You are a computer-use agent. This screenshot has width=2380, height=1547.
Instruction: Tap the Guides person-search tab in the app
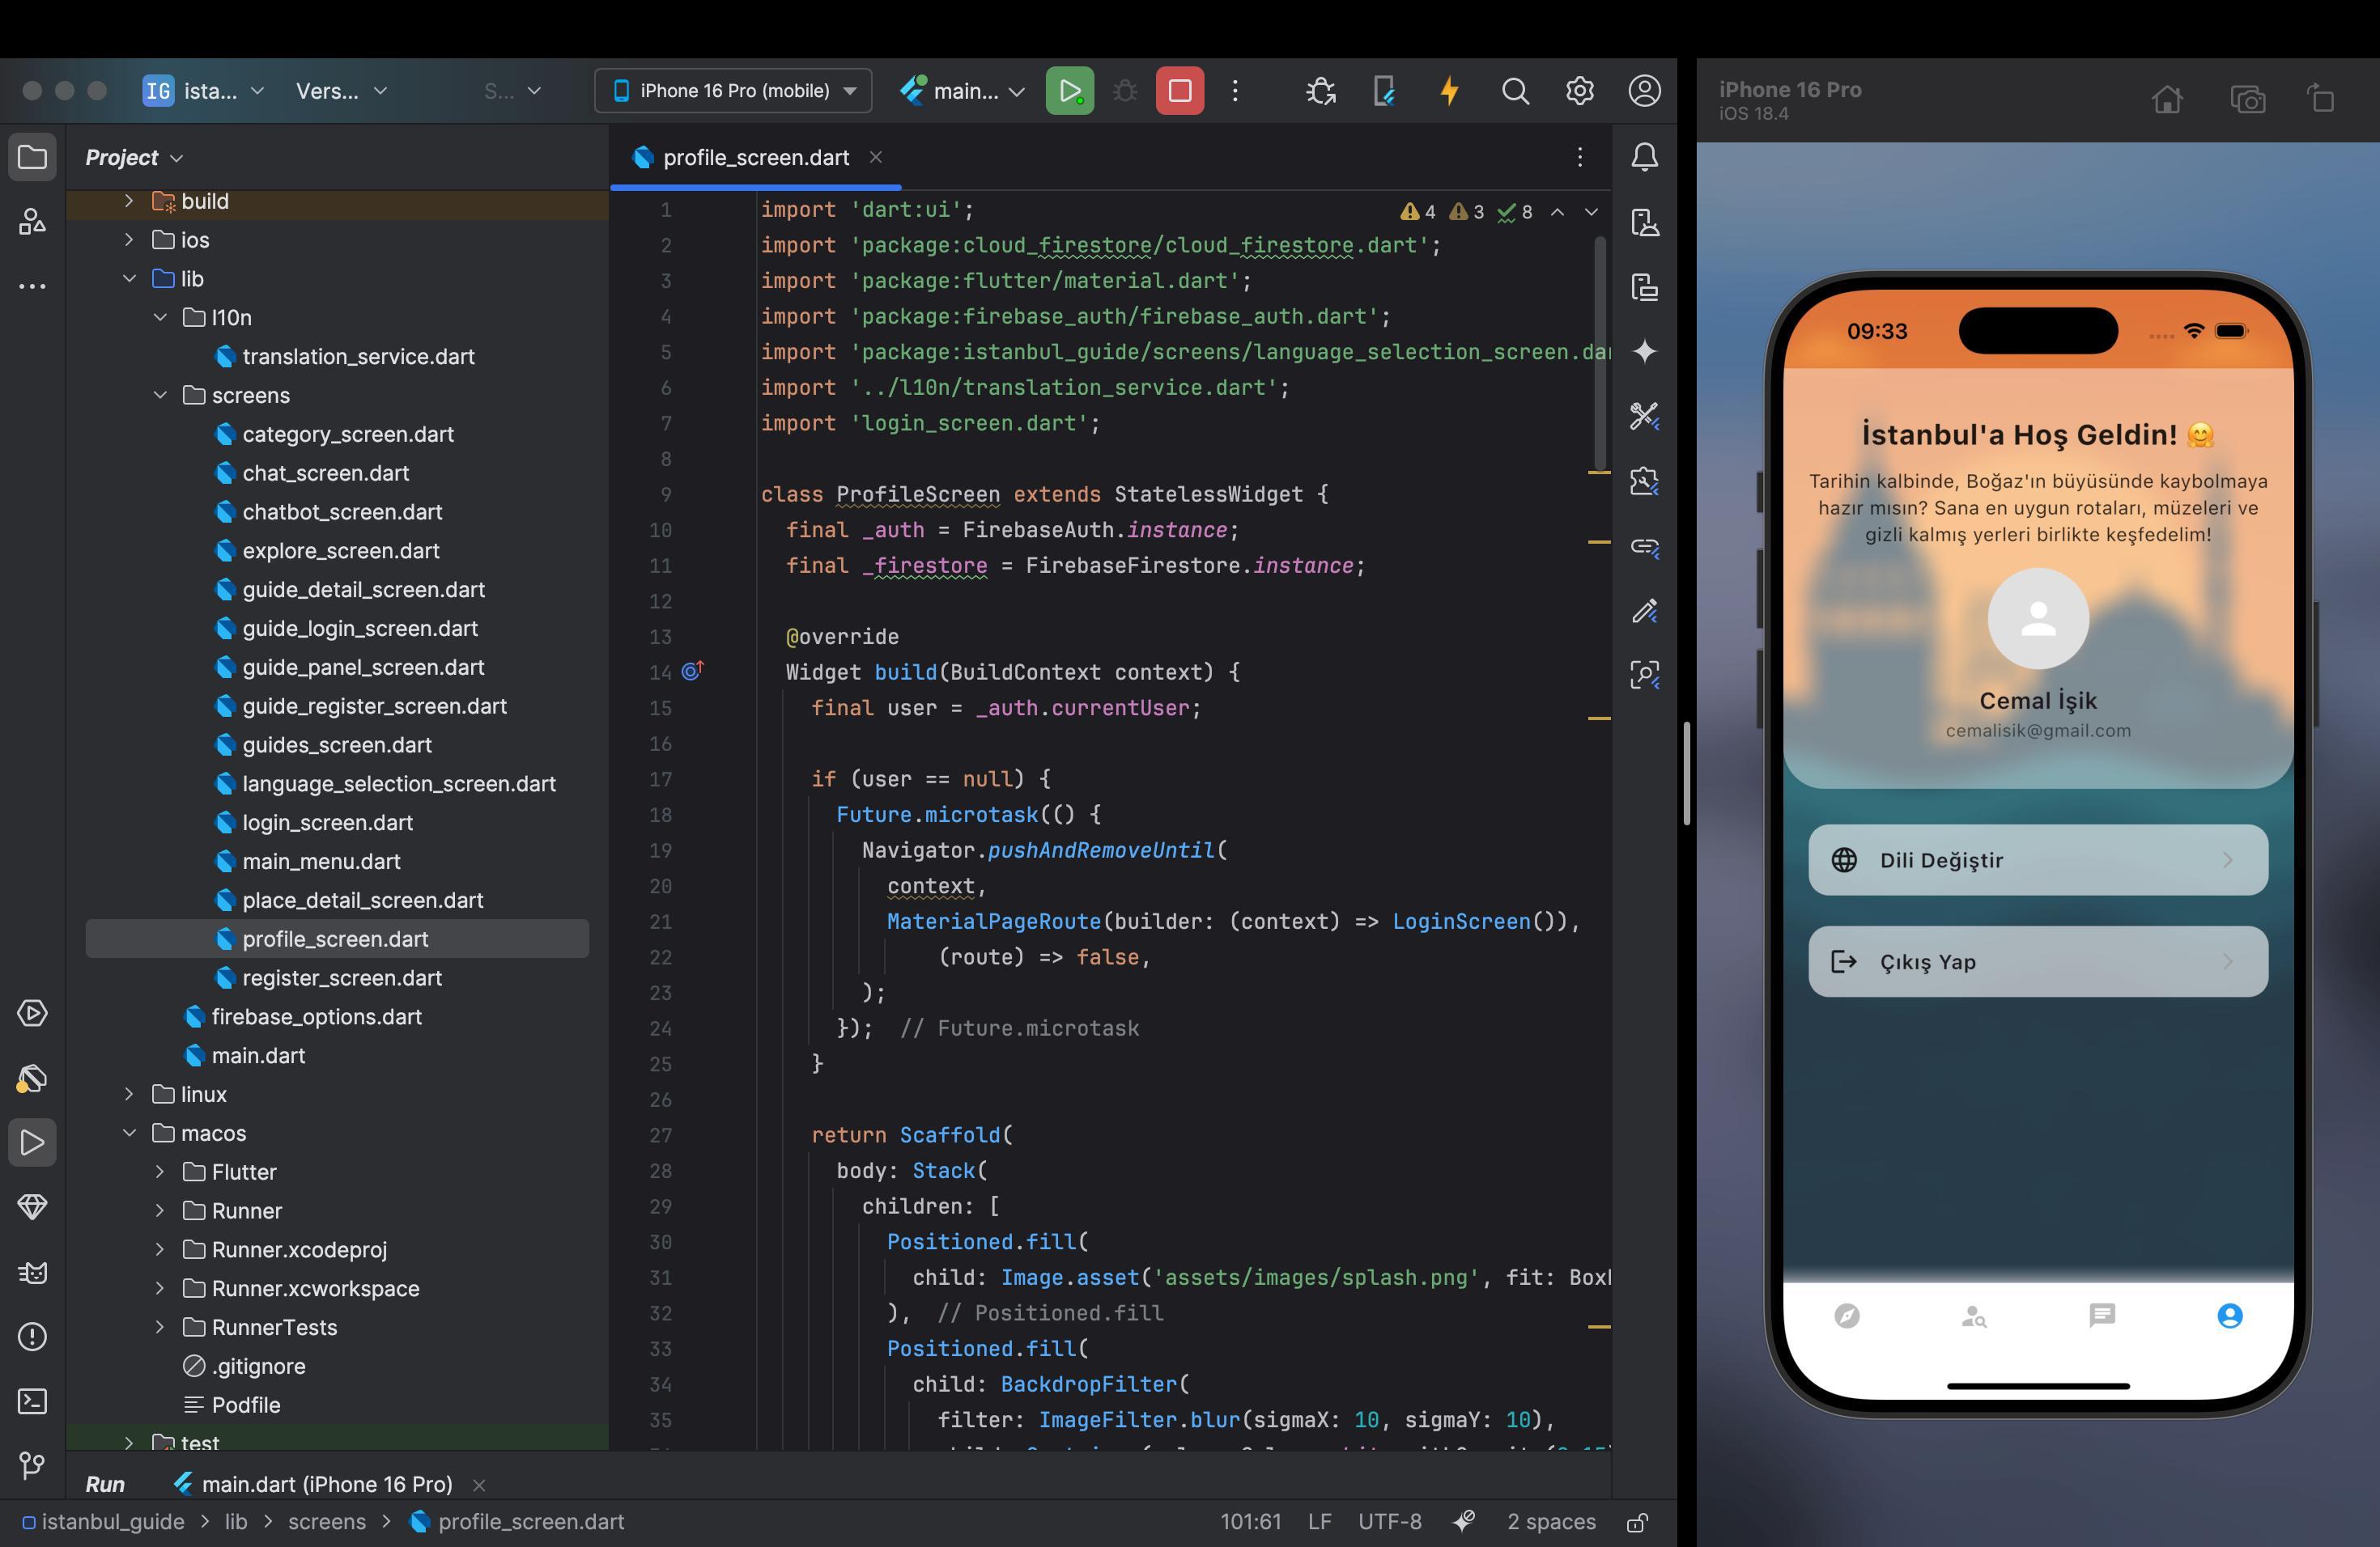[1974, 1316]
